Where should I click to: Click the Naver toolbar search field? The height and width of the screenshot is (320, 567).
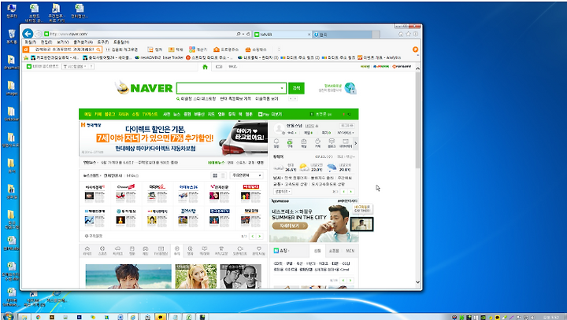click(62, 50)
